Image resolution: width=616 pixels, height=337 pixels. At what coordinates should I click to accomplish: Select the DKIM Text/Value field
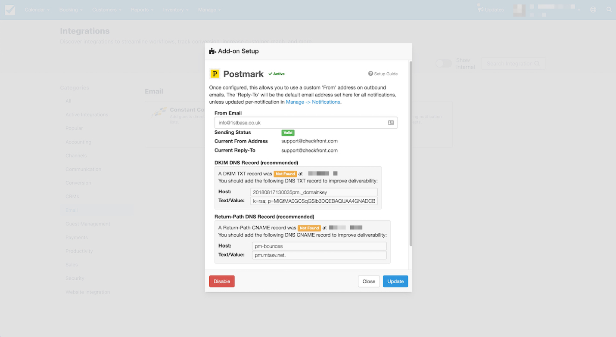point(314,201)
